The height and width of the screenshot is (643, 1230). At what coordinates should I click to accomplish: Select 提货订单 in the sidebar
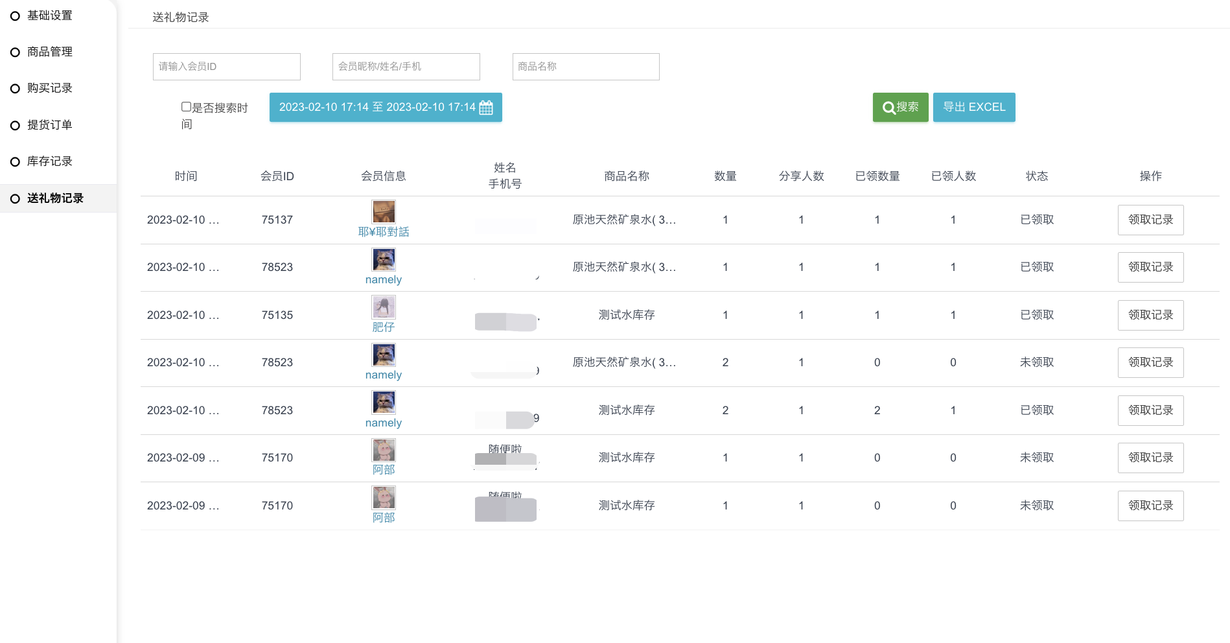[50, 125]
